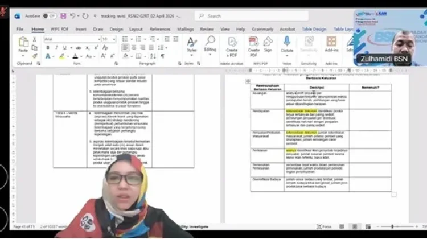Apply strikethrough formatting
The height and width of the screenshot is (239, 427).
(79, 48)
